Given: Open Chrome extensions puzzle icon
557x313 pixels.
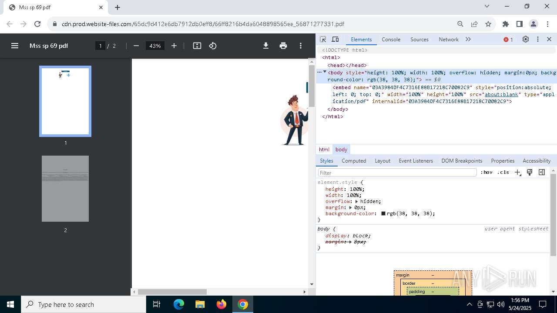Looking at the screenshot, I should [506, 24].
